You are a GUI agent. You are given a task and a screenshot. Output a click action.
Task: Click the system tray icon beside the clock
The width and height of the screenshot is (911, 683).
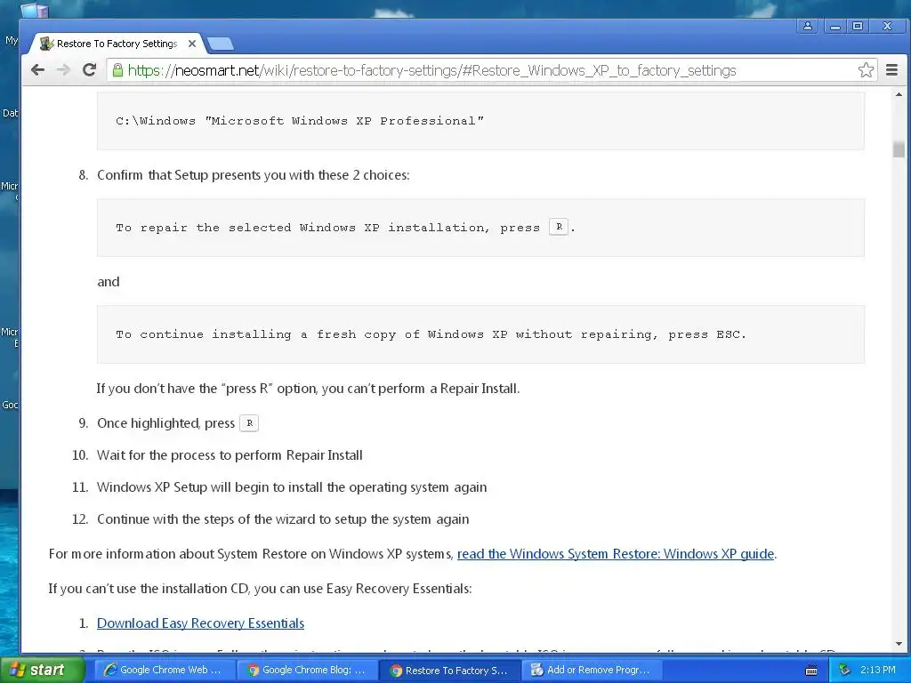(845, 670)
